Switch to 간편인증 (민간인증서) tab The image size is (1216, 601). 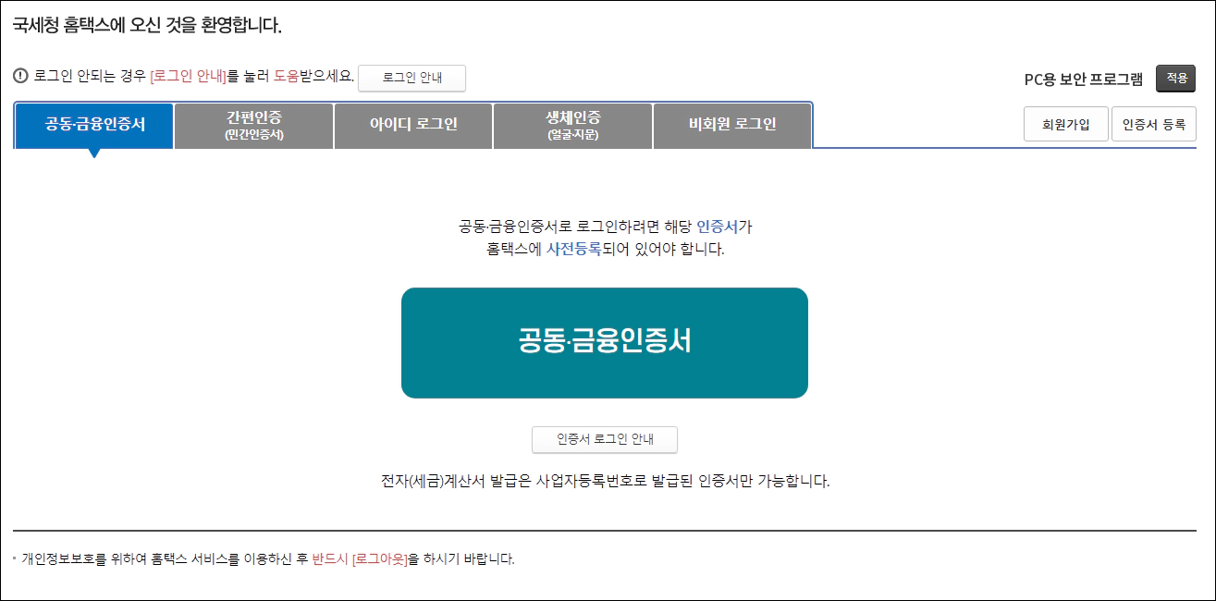[x=254, y=125]
